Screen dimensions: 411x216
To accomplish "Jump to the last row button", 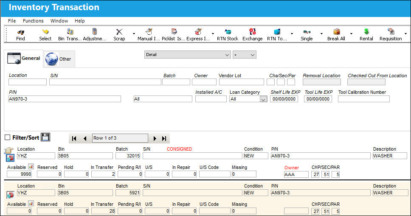I will pos(164,138).
